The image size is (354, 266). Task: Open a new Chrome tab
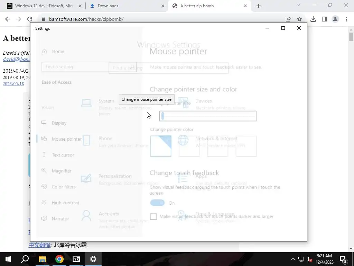point(259,6)
